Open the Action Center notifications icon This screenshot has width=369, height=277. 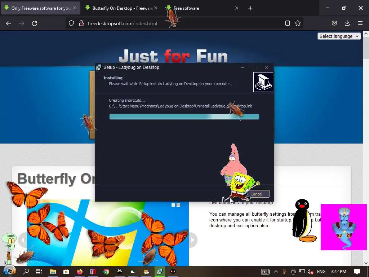tap(357, 272)
